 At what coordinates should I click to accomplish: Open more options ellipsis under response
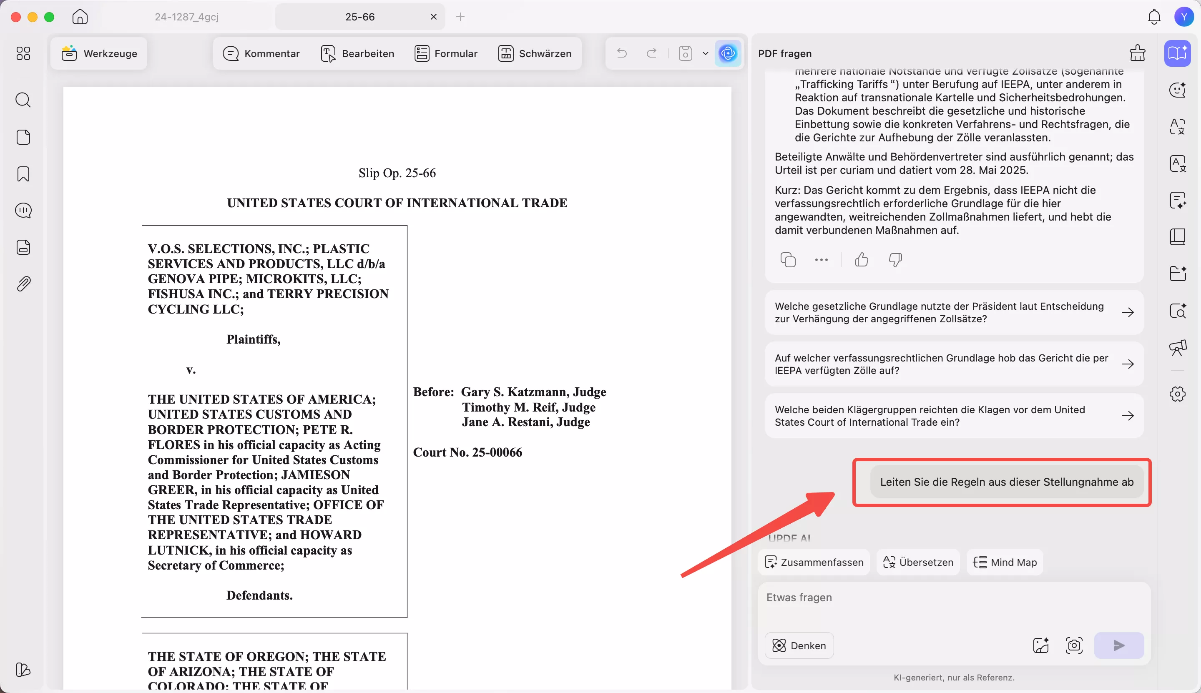tap(821, 259)
